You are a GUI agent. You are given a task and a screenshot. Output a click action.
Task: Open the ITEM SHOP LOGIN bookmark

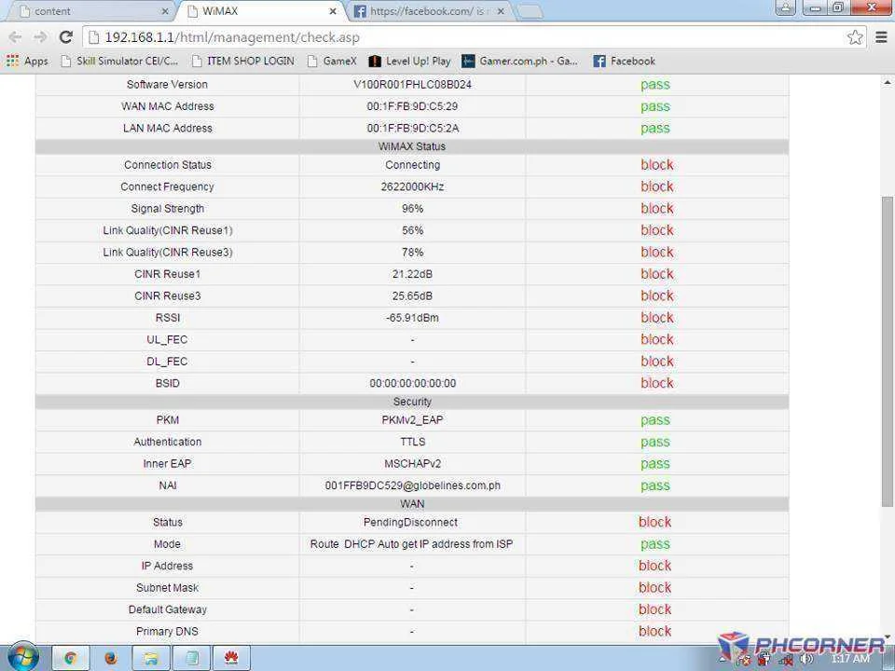coord(243,62)
